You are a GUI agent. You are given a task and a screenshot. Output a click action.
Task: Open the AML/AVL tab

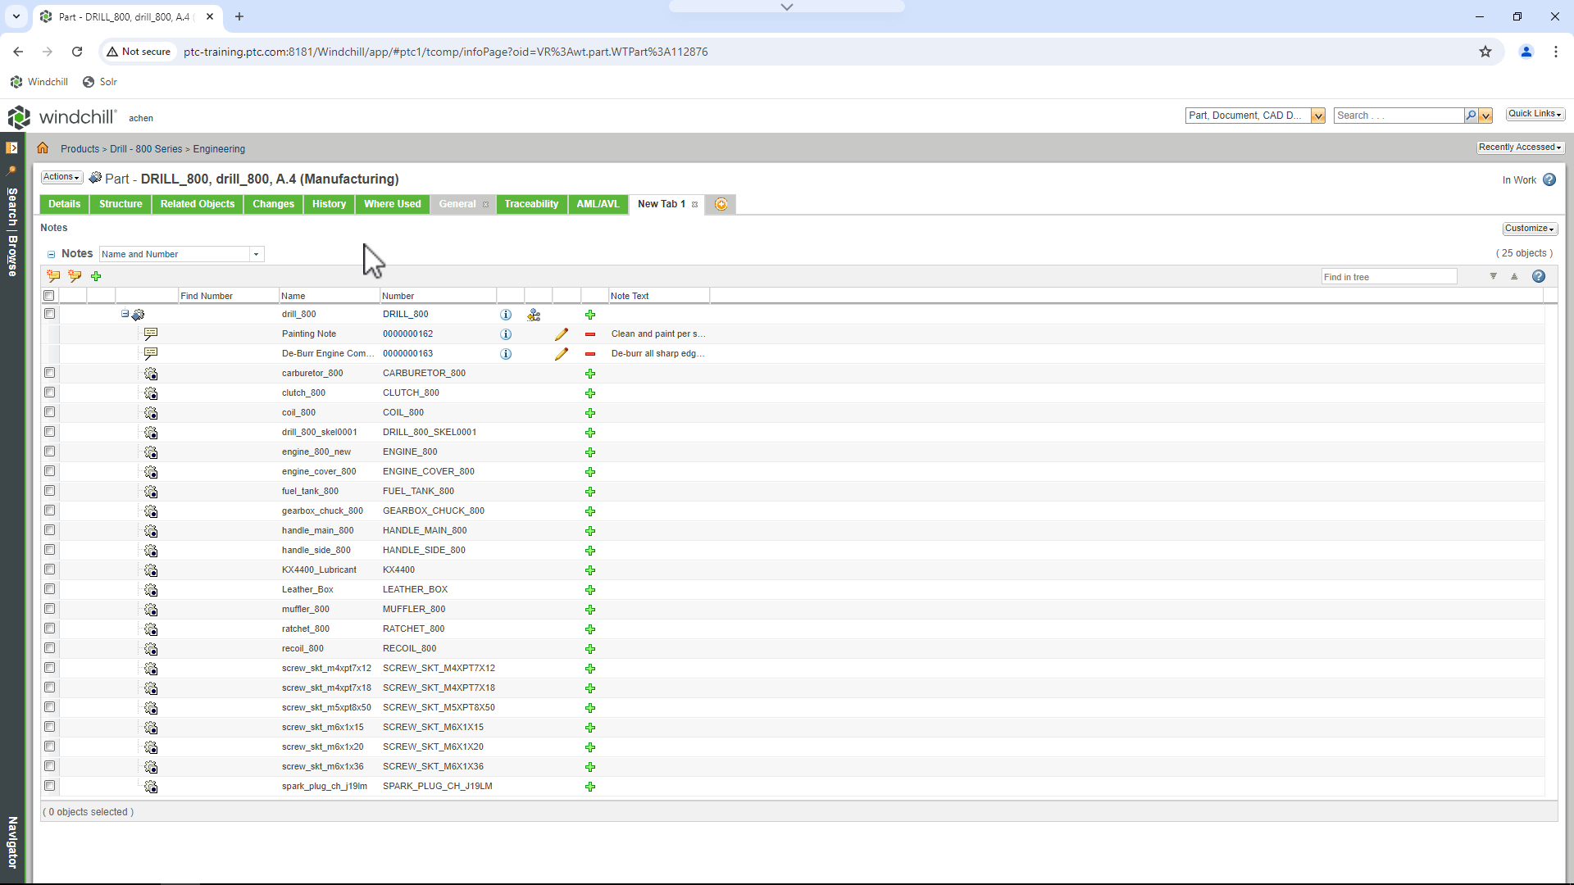598,204
